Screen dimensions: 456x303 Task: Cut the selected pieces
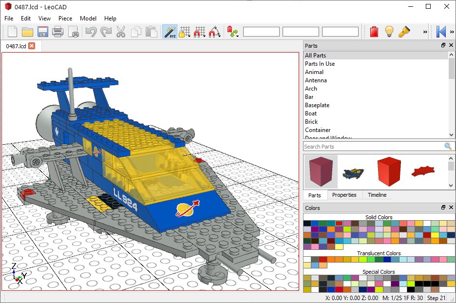coord(121,31)
